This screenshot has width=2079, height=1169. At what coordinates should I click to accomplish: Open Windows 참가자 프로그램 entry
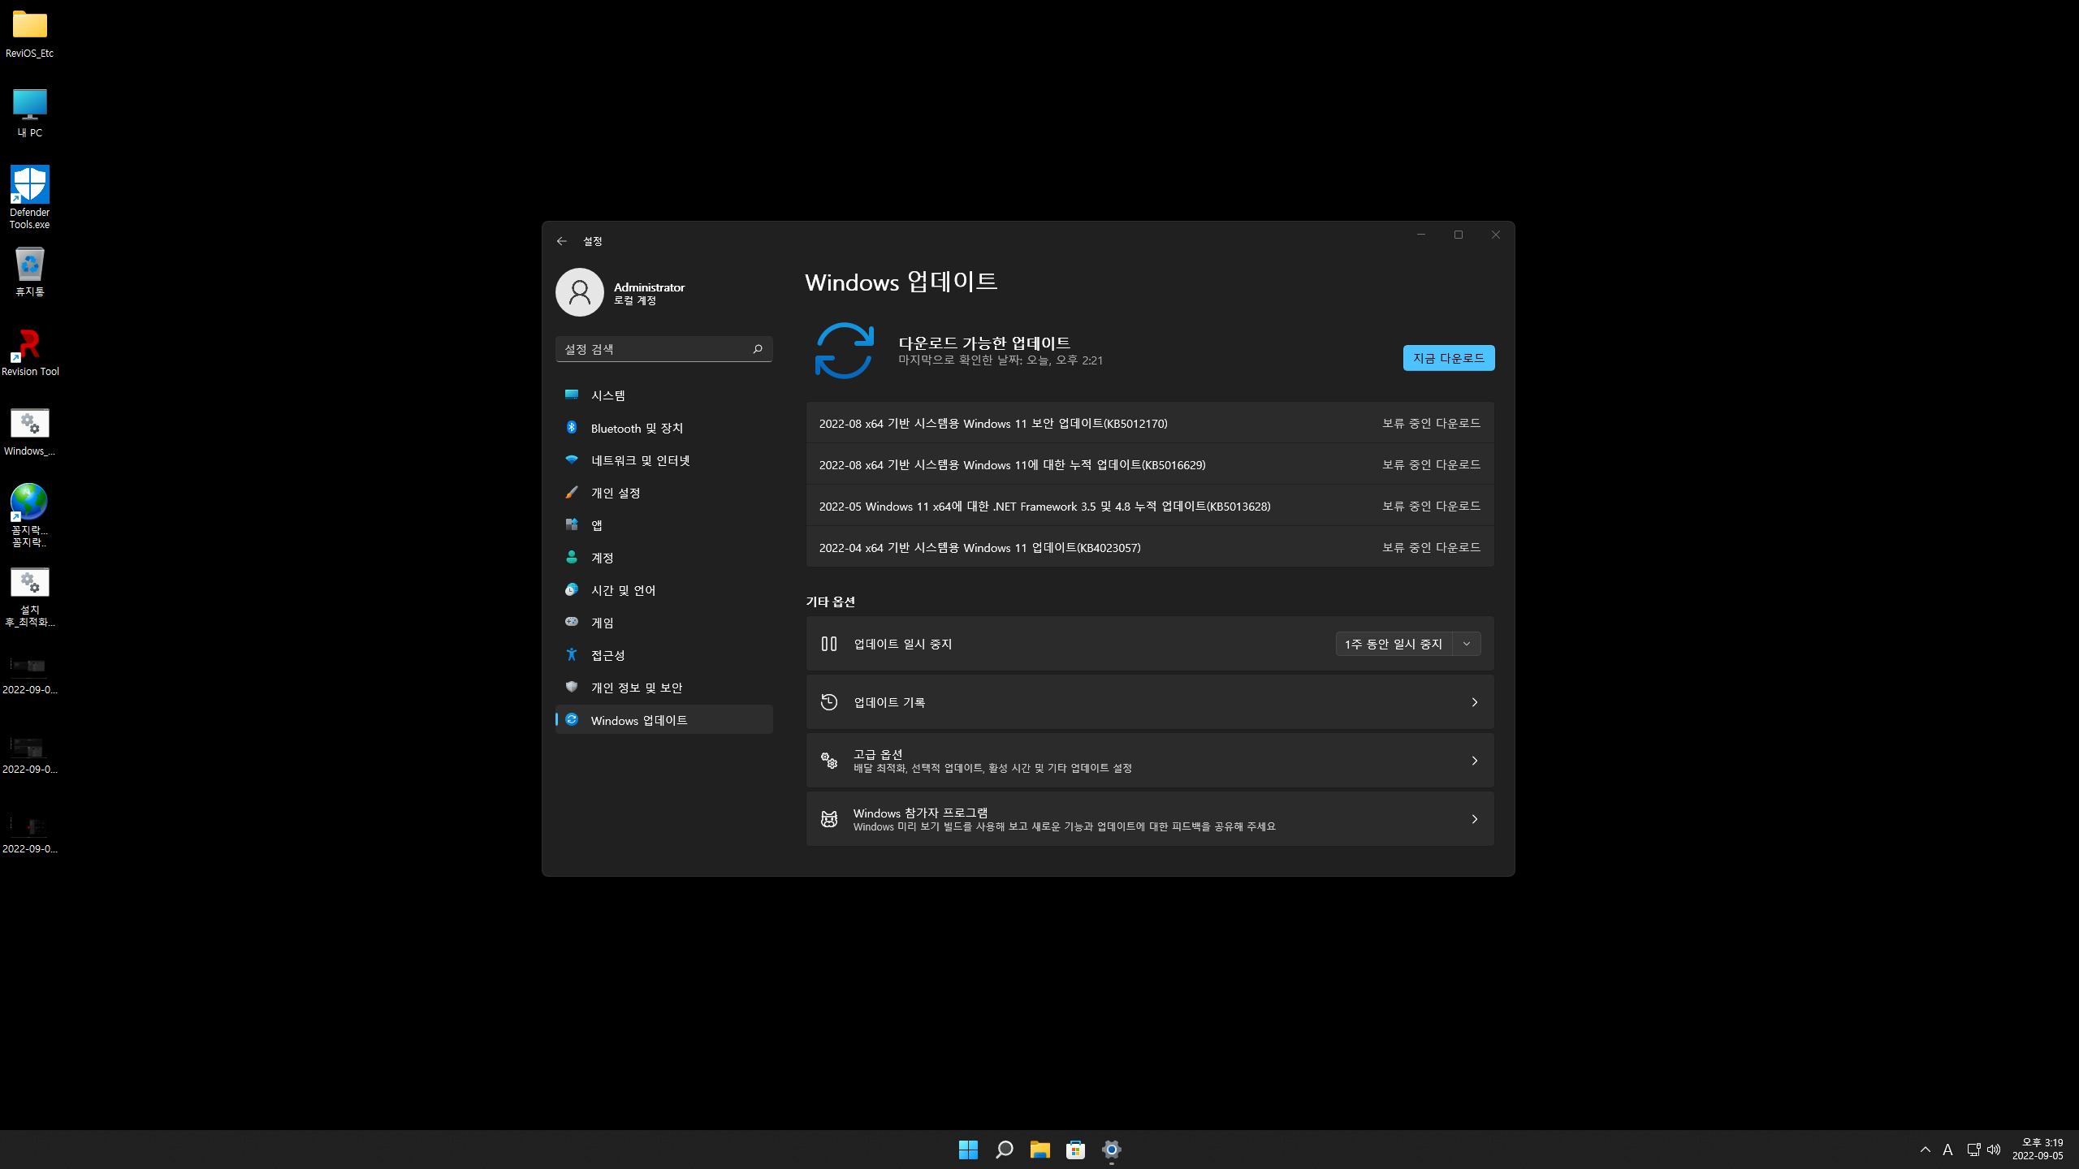pos(1149,819)
